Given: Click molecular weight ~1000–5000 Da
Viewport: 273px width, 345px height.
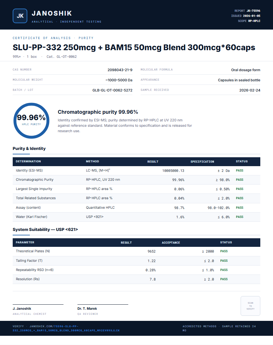Looking at the screenshot, I should click(119, 80).
